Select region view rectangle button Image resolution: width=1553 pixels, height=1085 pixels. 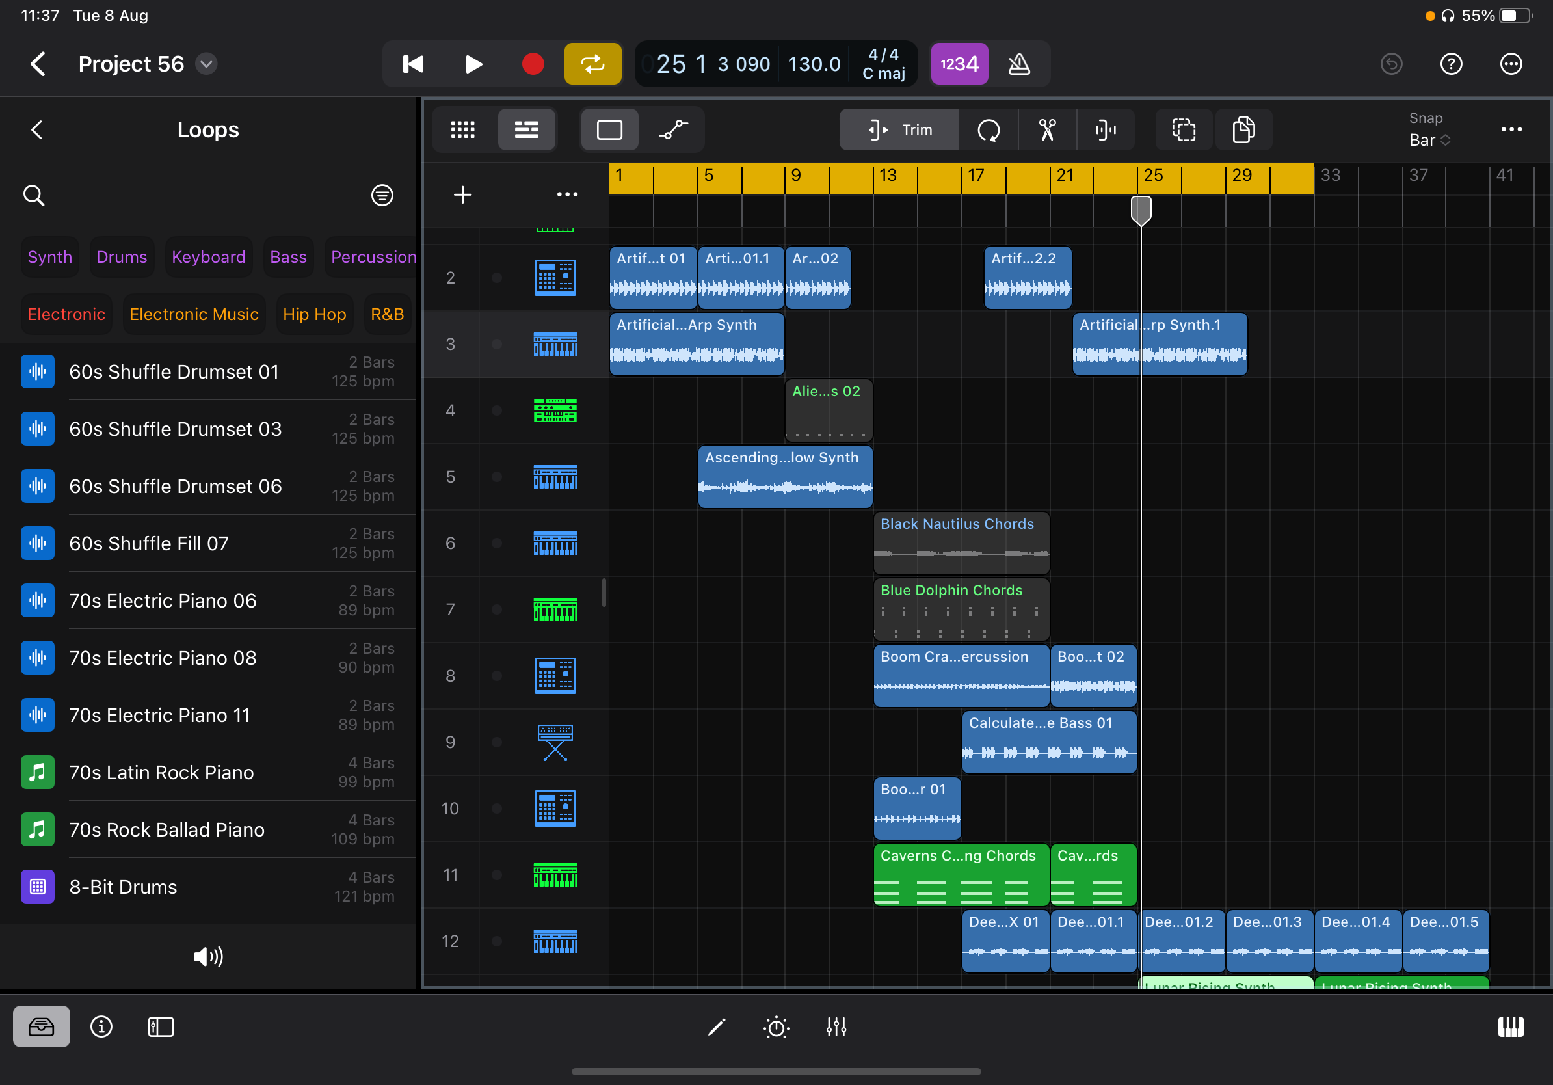[x=609, y=130]
